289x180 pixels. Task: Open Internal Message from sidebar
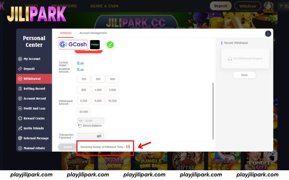coord(36,138)
